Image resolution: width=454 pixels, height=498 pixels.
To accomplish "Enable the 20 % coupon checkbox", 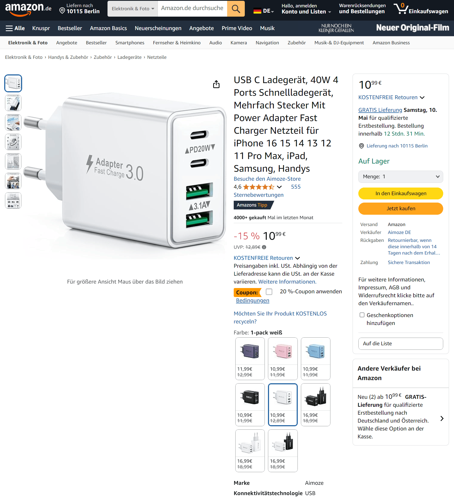I will point(269,291).
